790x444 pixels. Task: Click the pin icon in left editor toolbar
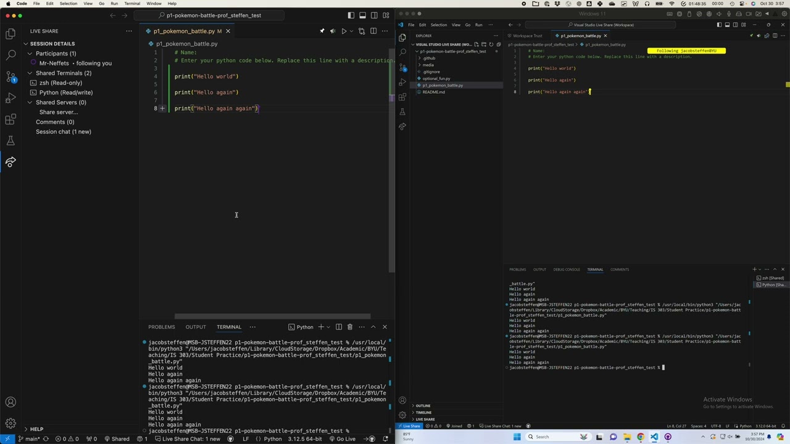(x=322, y=31)
